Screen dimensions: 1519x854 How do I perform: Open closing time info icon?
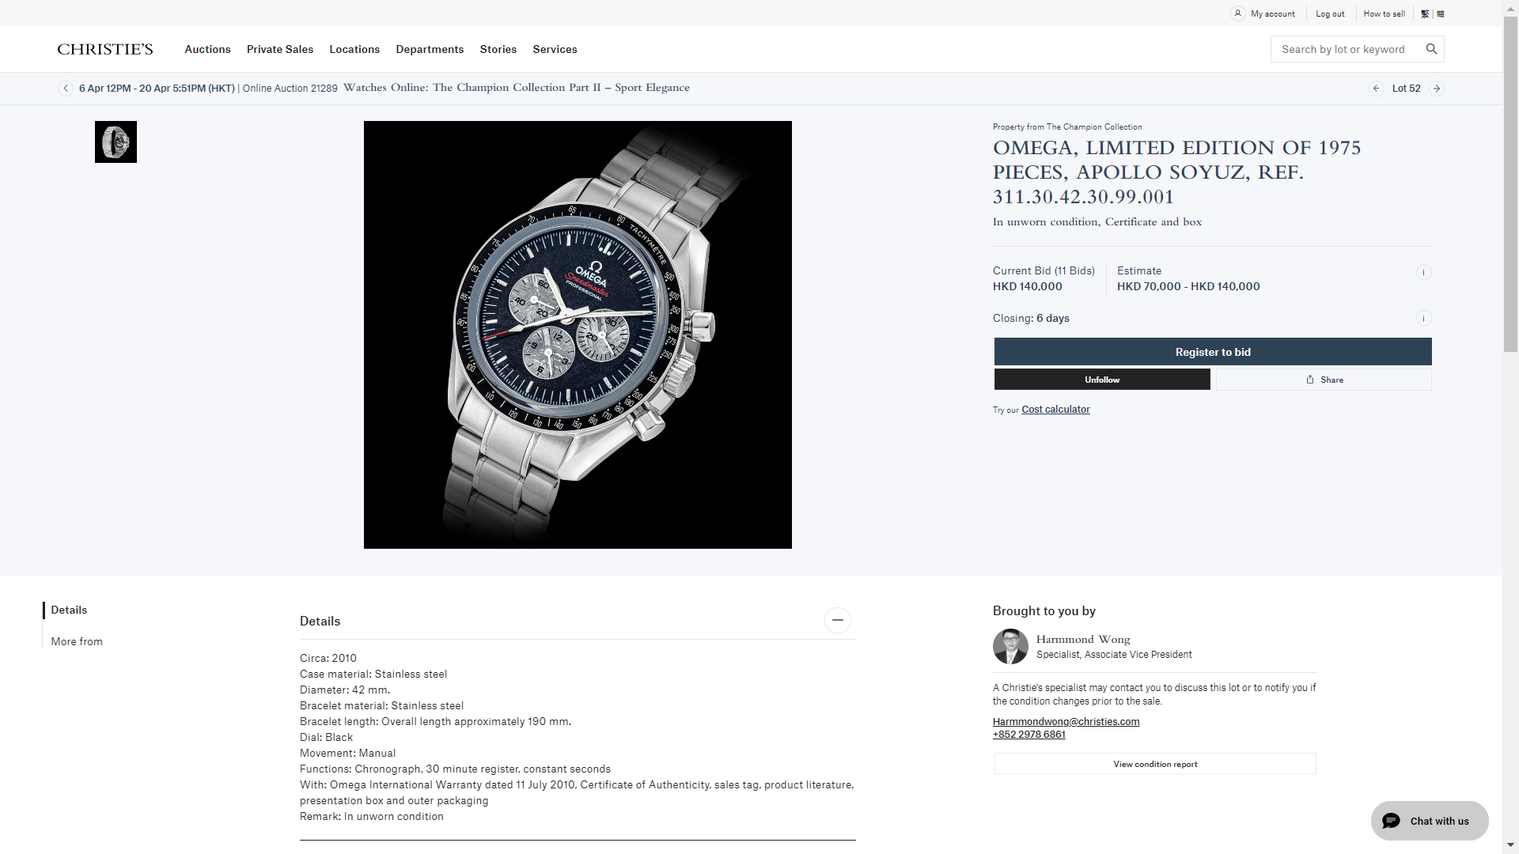click(1423, 319)
